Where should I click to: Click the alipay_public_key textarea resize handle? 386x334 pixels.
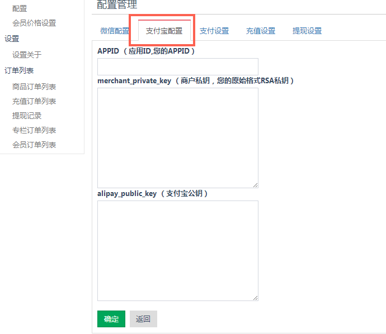(256, 298)
